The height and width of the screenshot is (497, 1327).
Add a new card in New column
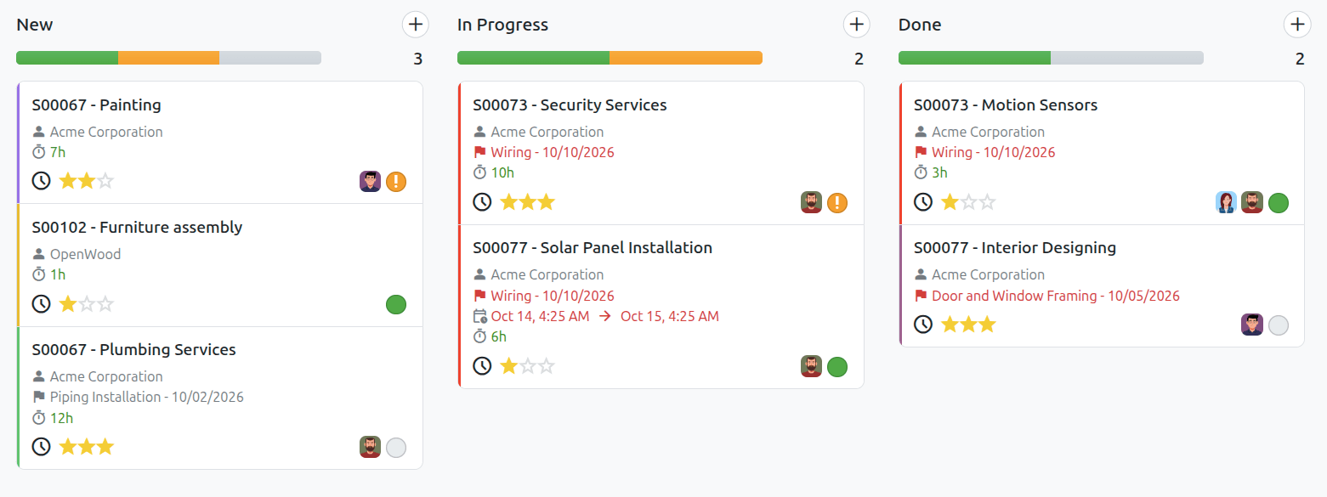415,25
